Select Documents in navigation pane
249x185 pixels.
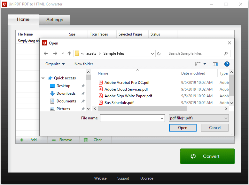(x=66, y=101)
